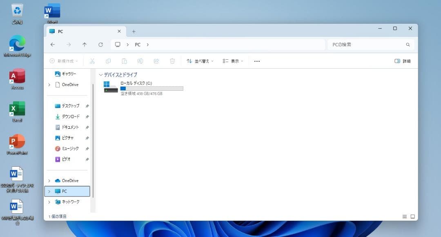Select the Paste icon in the toolbar

124,60
